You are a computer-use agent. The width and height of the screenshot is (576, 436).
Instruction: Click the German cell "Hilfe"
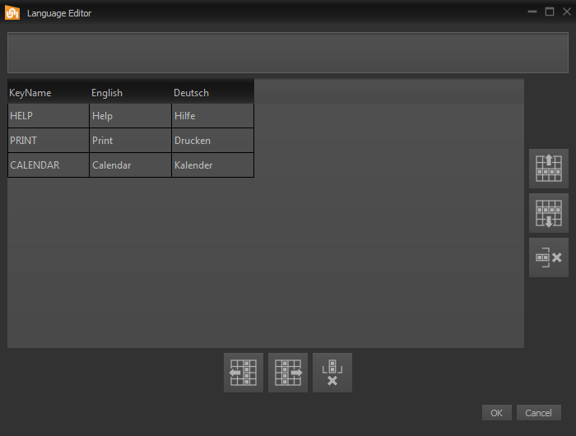tap(212, 116)
